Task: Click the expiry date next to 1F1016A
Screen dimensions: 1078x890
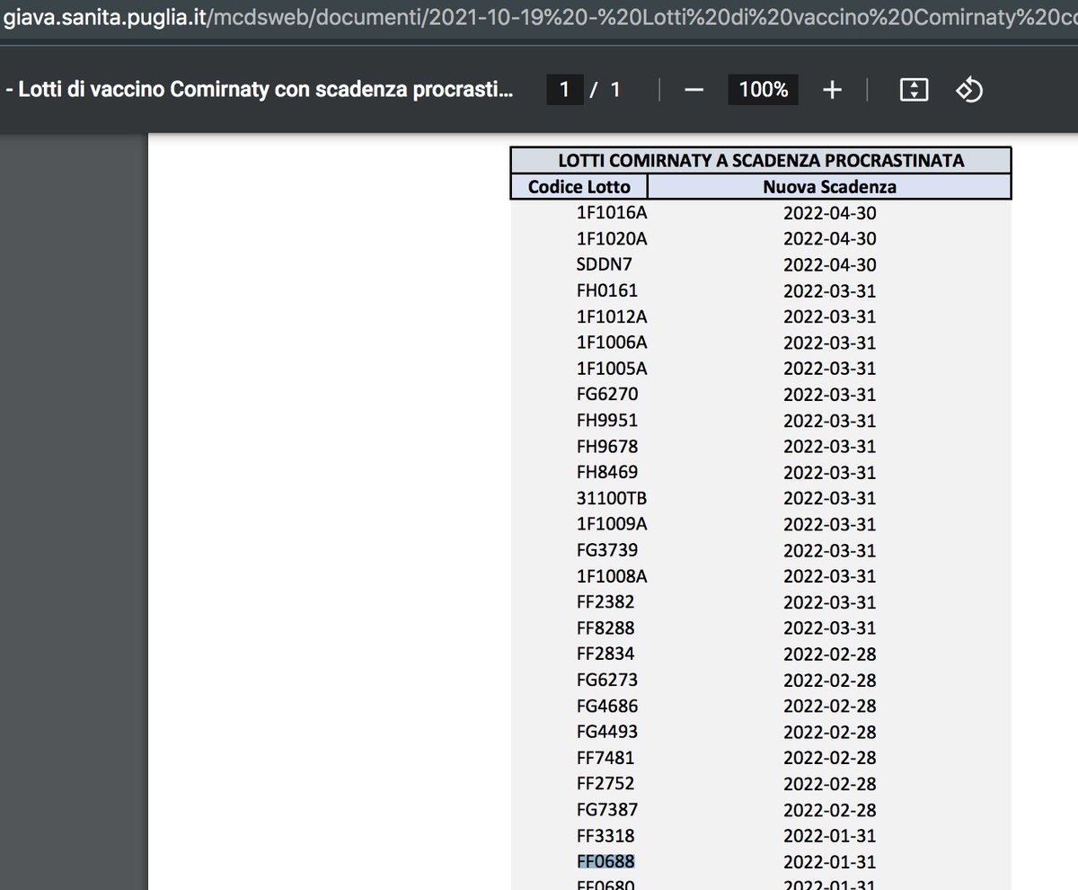Action: [x=829, y=213]
